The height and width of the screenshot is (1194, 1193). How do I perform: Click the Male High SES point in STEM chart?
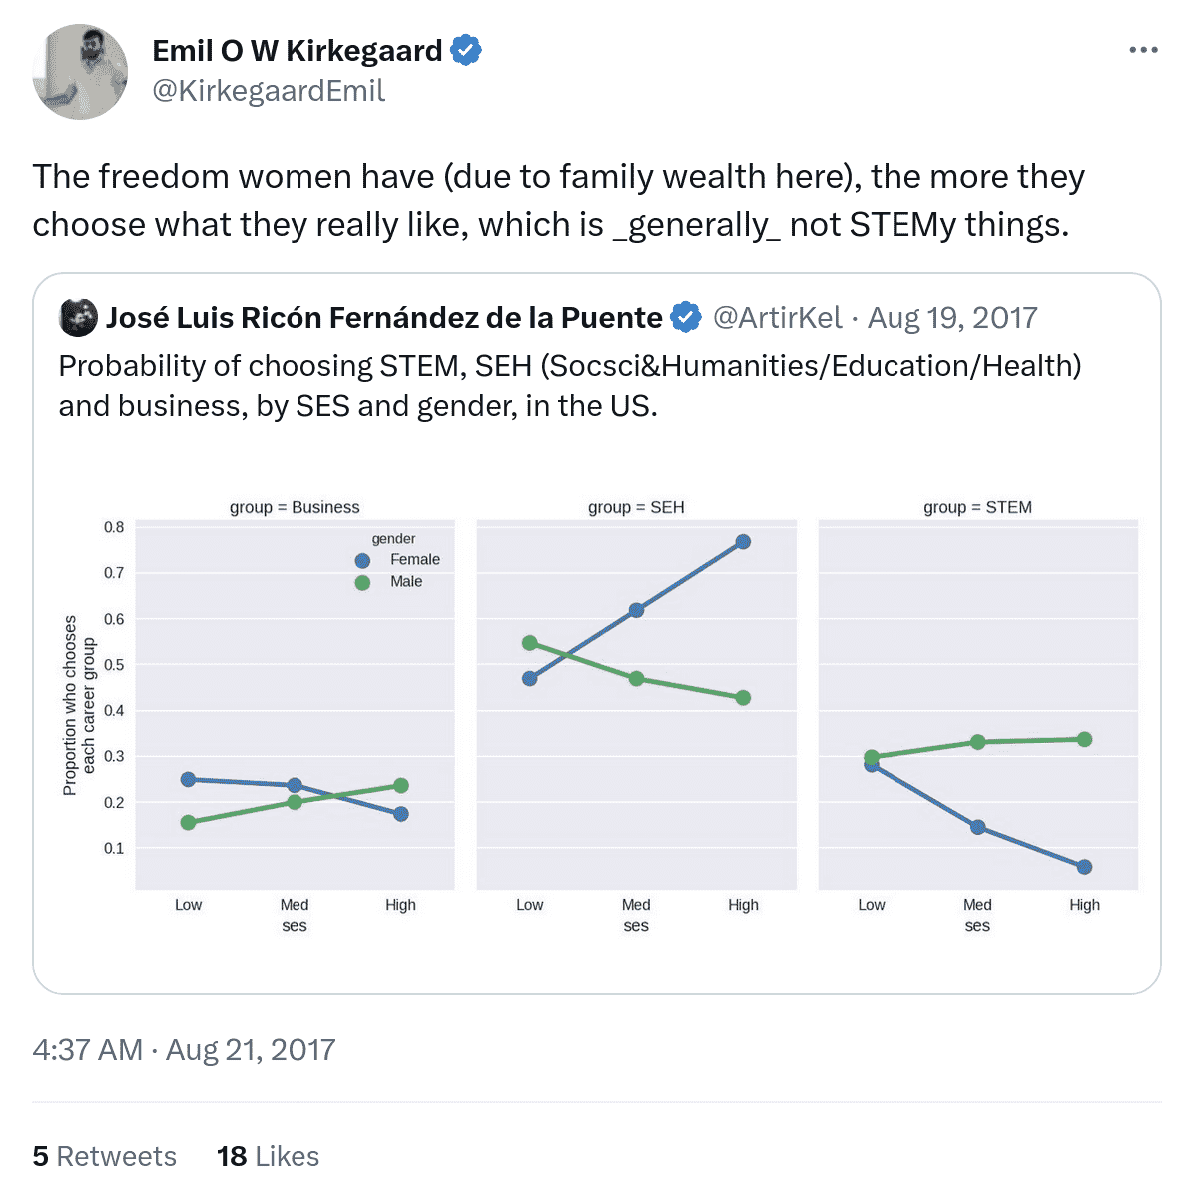1084,740
